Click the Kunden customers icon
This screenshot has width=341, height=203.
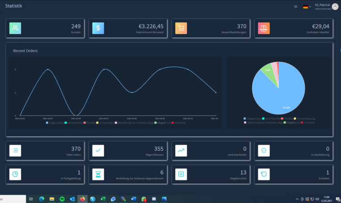point(15,28)
